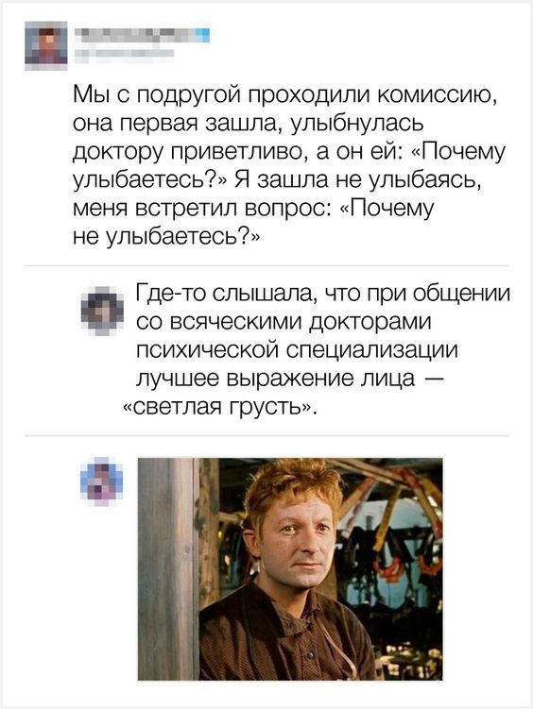
Task: Click the comment starting with «Где-то слышала»
Action: [x=317, y=349]
